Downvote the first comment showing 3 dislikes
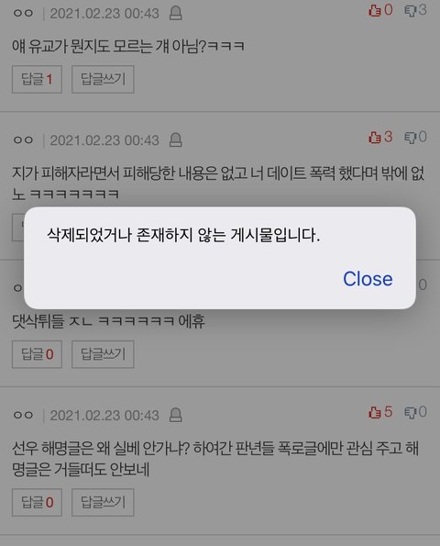 tap(415, 10)
